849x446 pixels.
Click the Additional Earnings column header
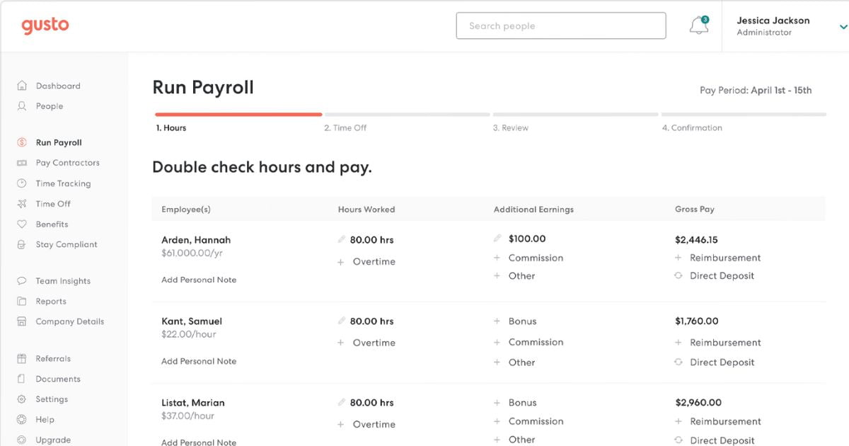click(533, 210)
